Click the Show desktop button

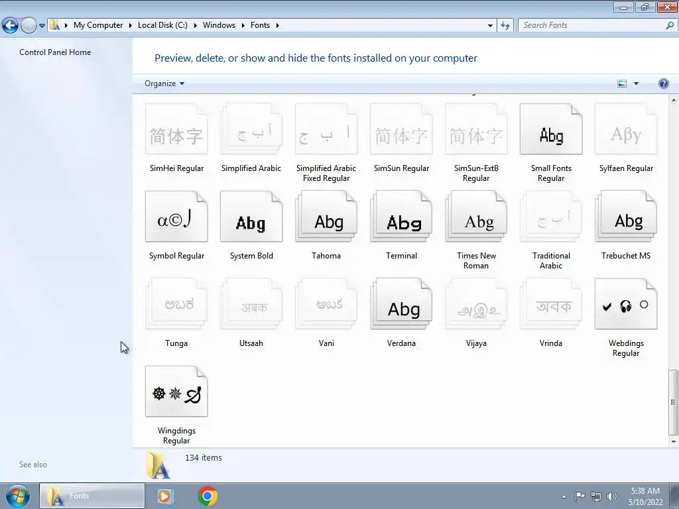[x=674, y=496]
